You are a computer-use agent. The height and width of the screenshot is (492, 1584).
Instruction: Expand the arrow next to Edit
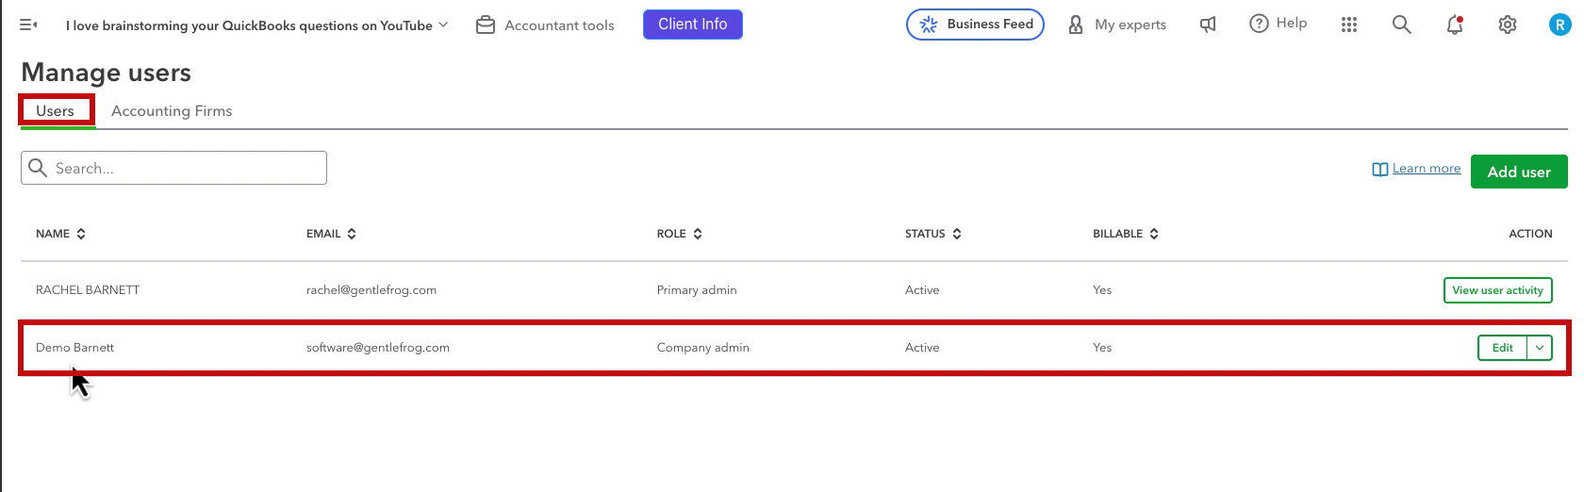[1540, 348]
